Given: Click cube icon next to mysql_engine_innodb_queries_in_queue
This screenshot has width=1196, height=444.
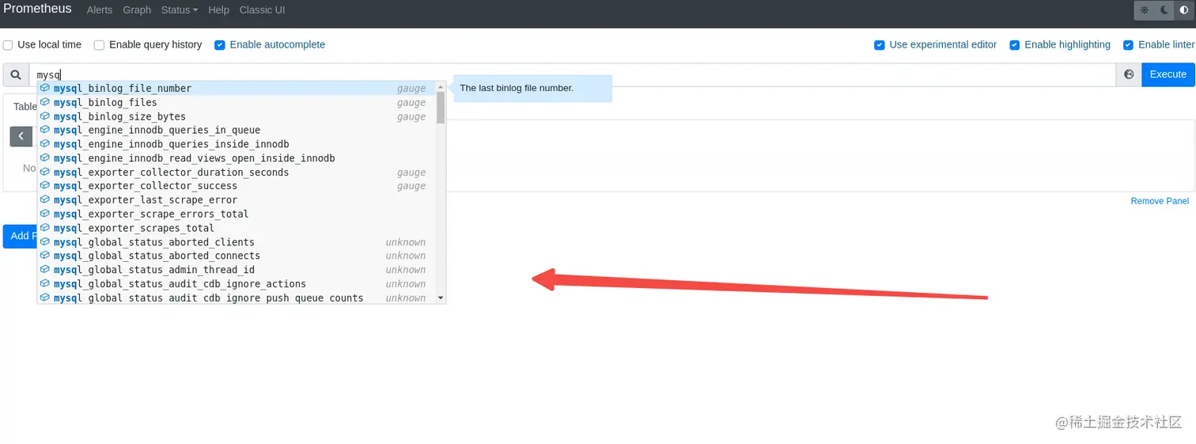Looking at the screenshot, I should (x=45, y=130).
